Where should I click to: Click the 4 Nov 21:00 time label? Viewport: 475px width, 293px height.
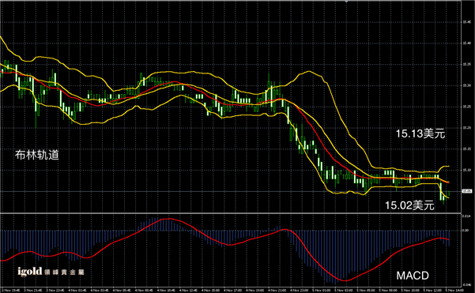(277, 291)
